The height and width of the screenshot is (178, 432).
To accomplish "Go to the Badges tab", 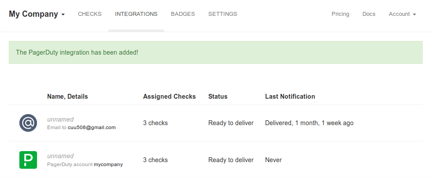I will 183,14.
